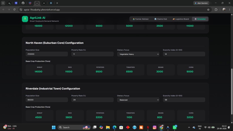This screenshot has height=131, width=233.
Task: Bookmark this page with the star
Action: coord(208,10)
